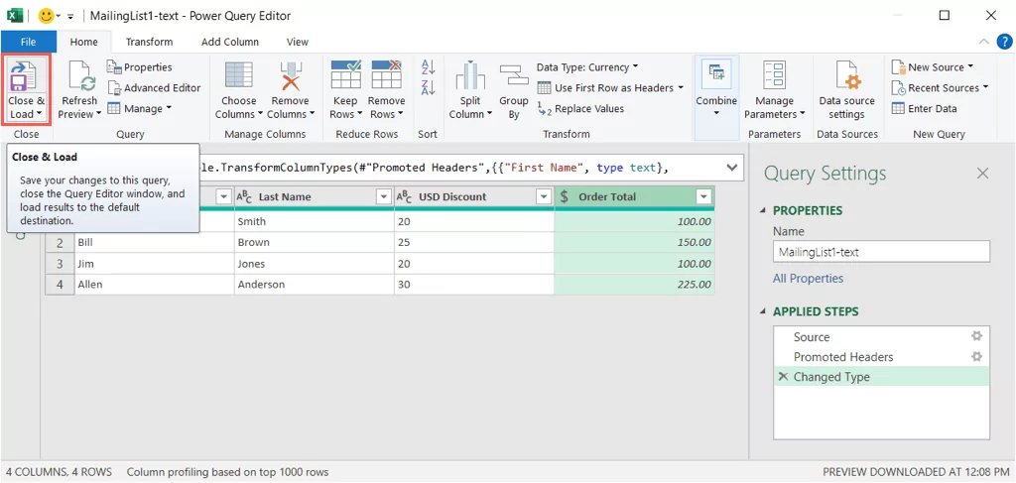
Task: Open the Choose Columns tool
Action: coord(238,77)
